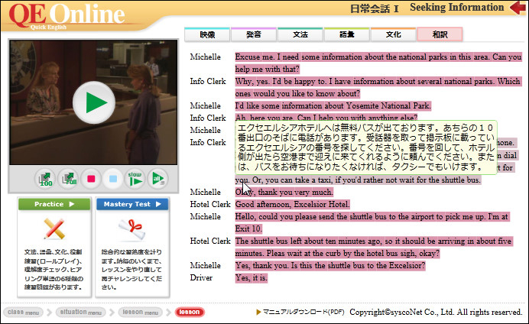529x324 pixels.
Task: Click the red lesson breadcrumb
Action: coord(190,313)
